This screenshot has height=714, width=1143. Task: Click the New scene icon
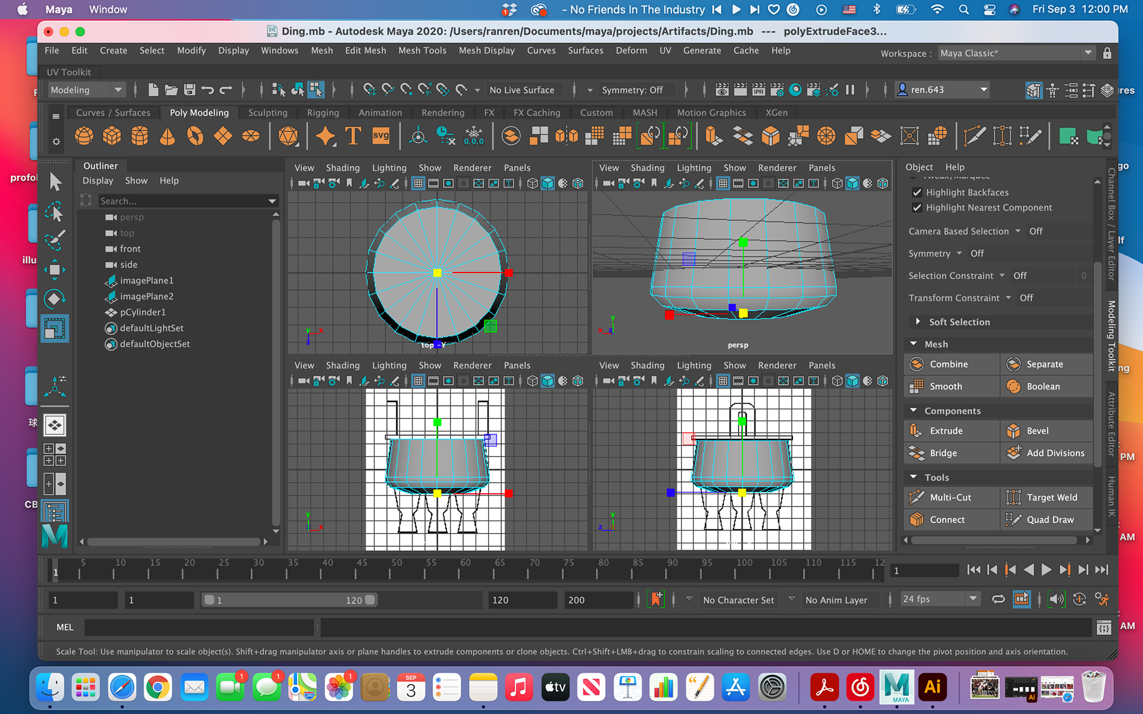(153, 90)
